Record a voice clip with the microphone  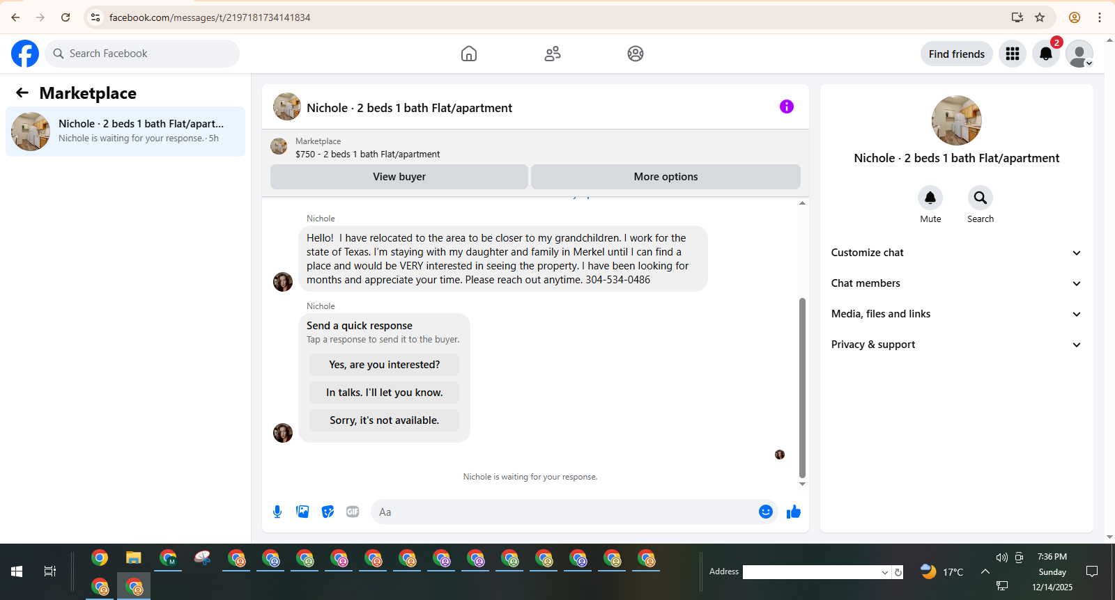pos(277,512)
